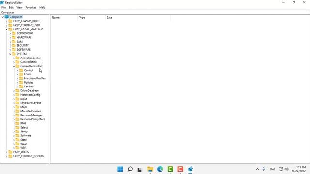Collapse the SYSTEM key chevron
The width and height of the screenshot is (310, 174).
point(10,54)
